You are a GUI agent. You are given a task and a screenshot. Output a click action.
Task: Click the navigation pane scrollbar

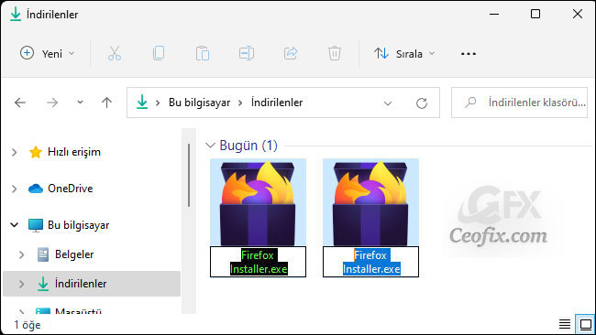point(189,175)
